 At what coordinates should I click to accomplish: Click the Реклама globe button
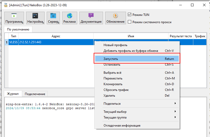[x=69, y=18]
